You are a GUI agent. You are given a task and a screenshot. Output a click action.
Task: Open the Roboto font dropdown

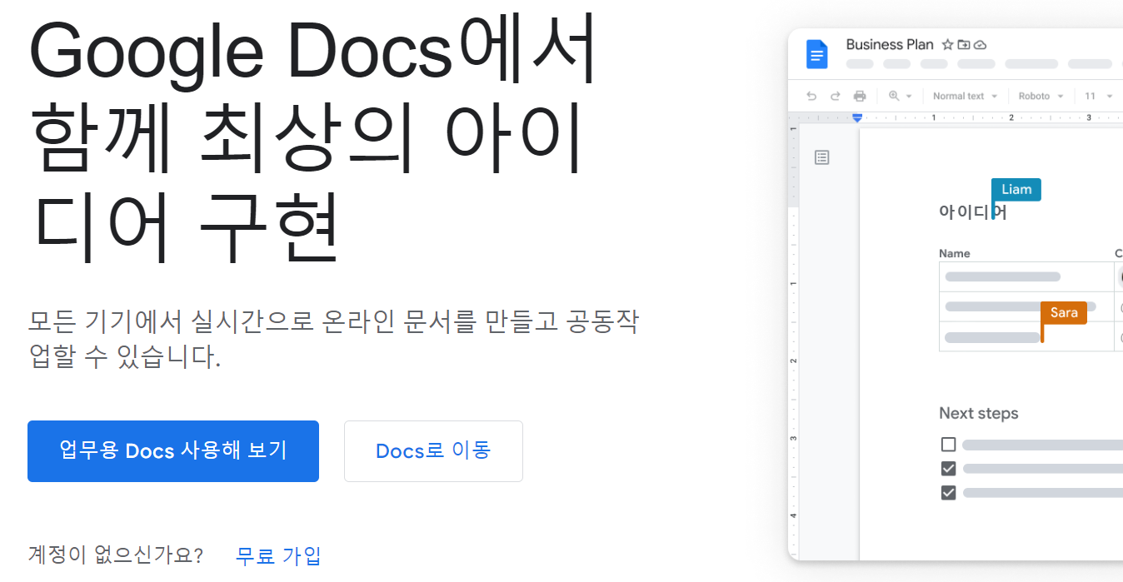pos(1040,96)
